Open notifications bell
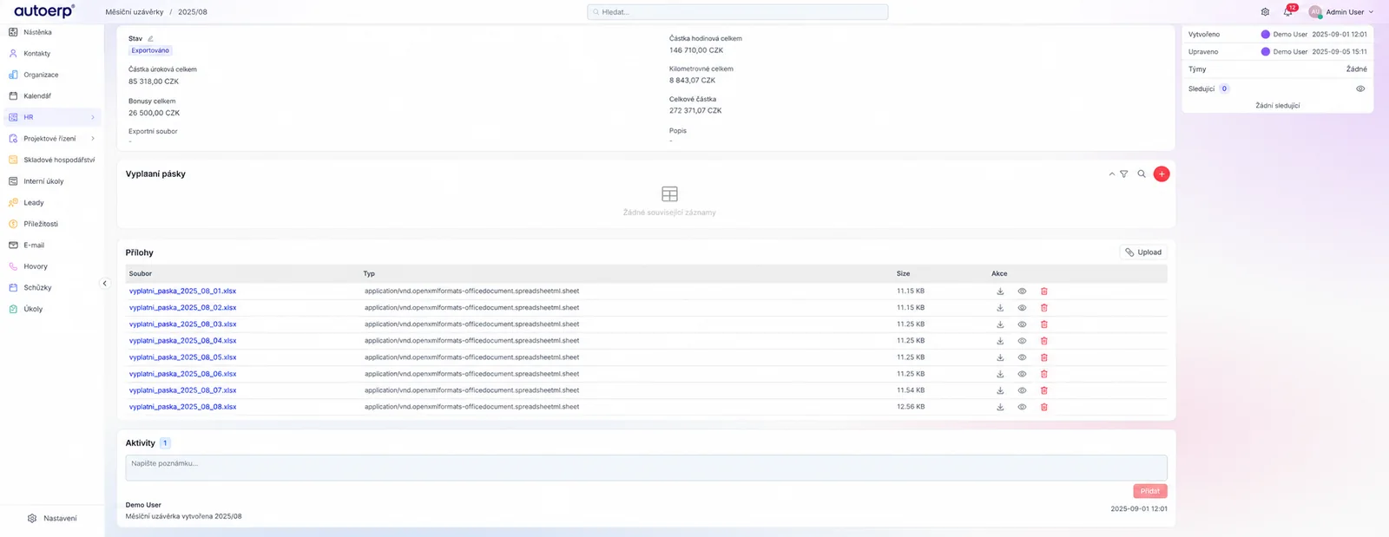 tap(1288, 12)
